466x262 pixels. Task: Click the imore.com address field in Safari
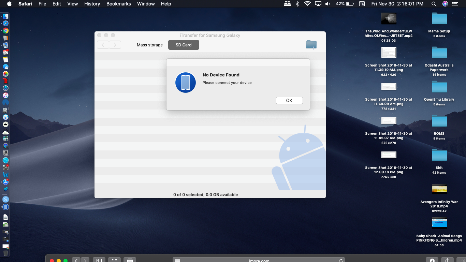click(x=259, y=260)
